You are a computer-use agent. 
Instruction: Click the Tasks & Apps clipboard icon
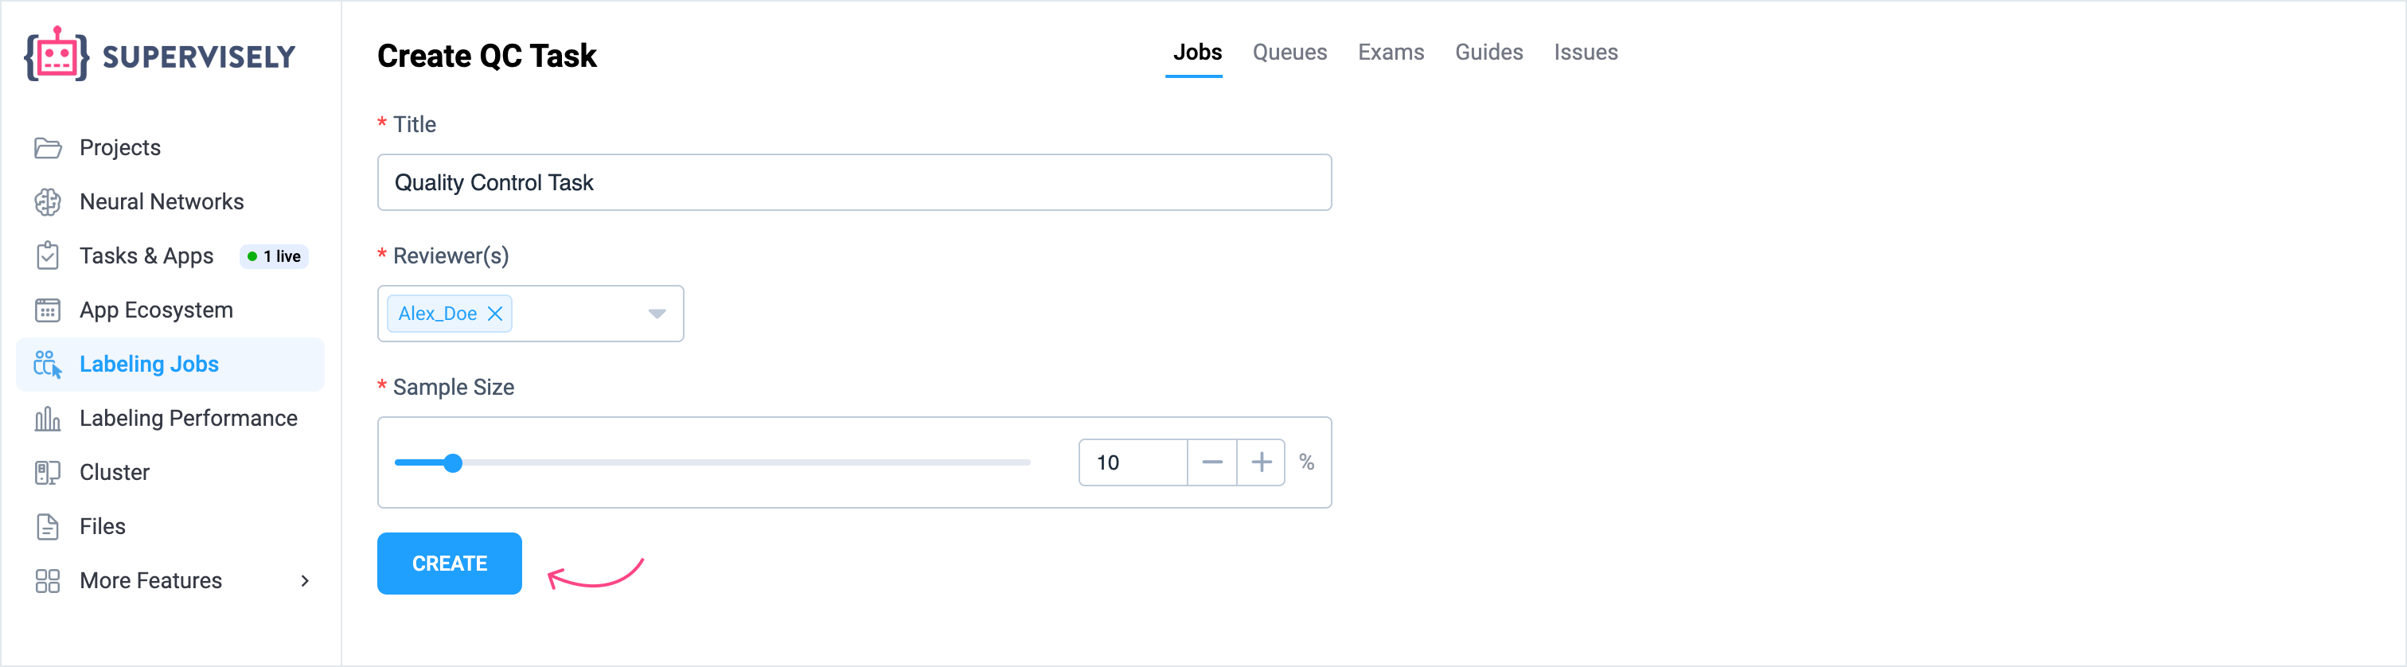click(x=48, y=256)
